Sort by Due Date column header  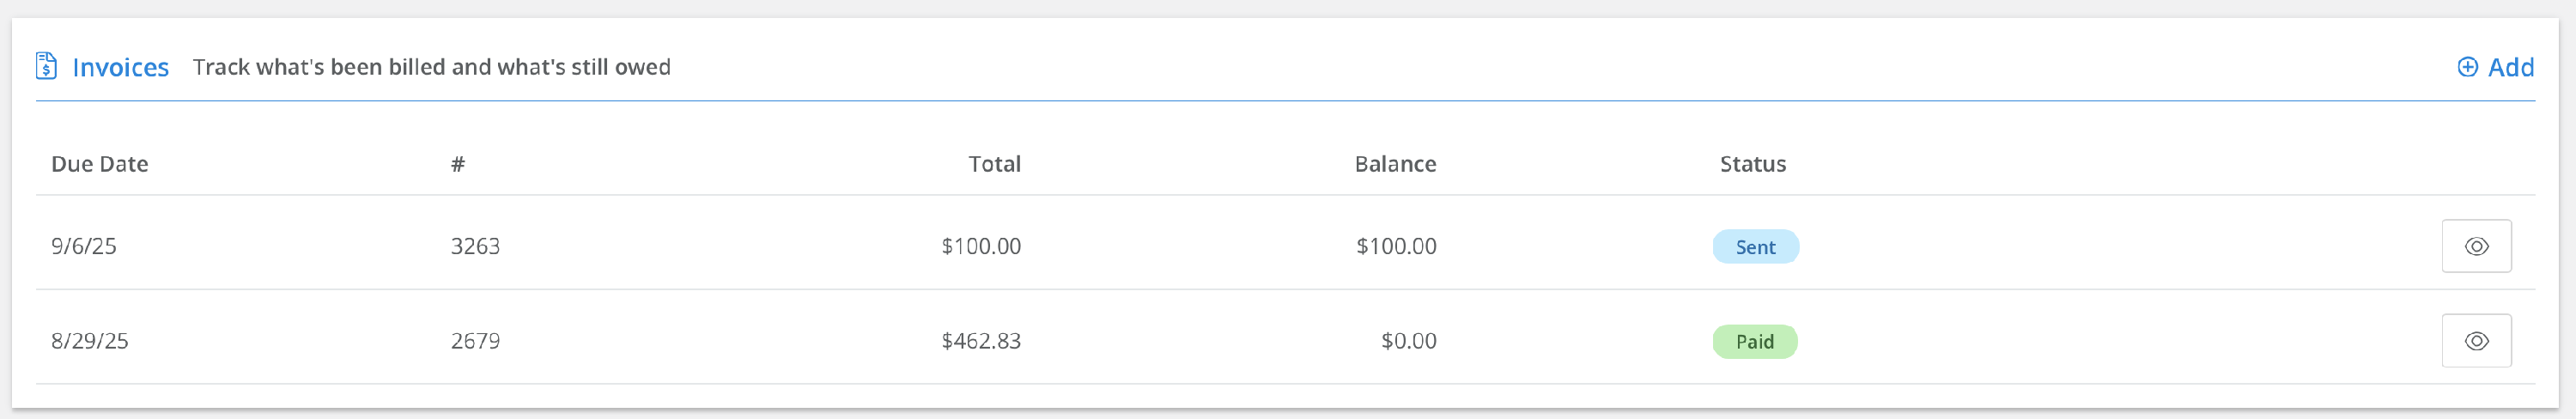[99, 164]
